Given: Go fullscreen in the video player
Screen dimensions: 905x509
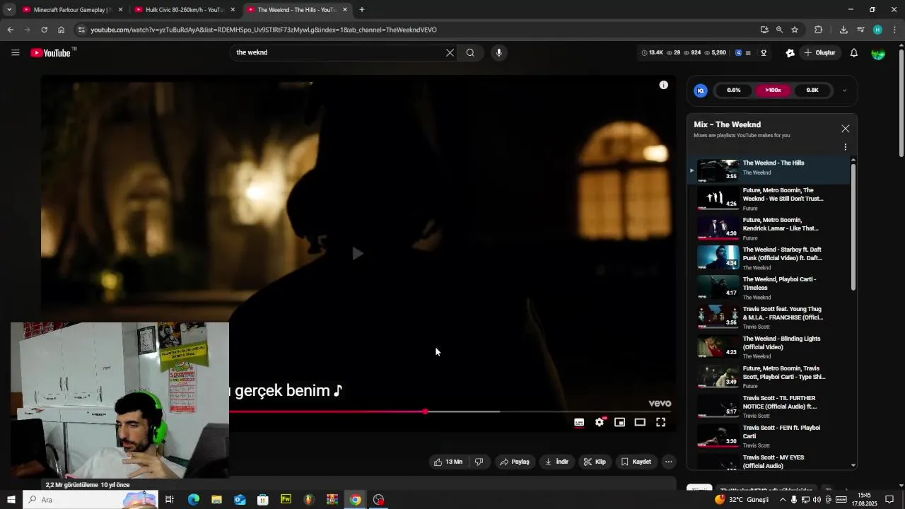Looking at the screenshot, I should (x=660, y=422).
